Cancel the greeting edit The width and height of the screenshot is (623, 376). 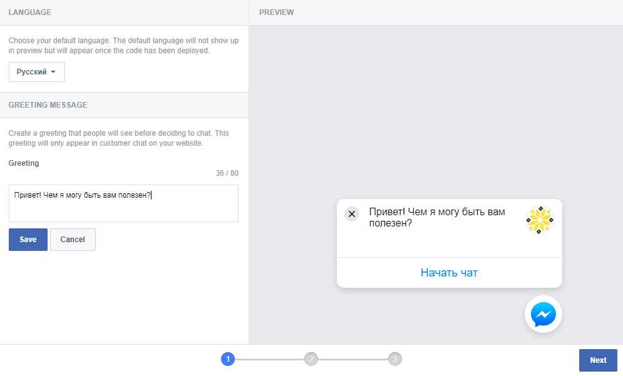[73, 240]
